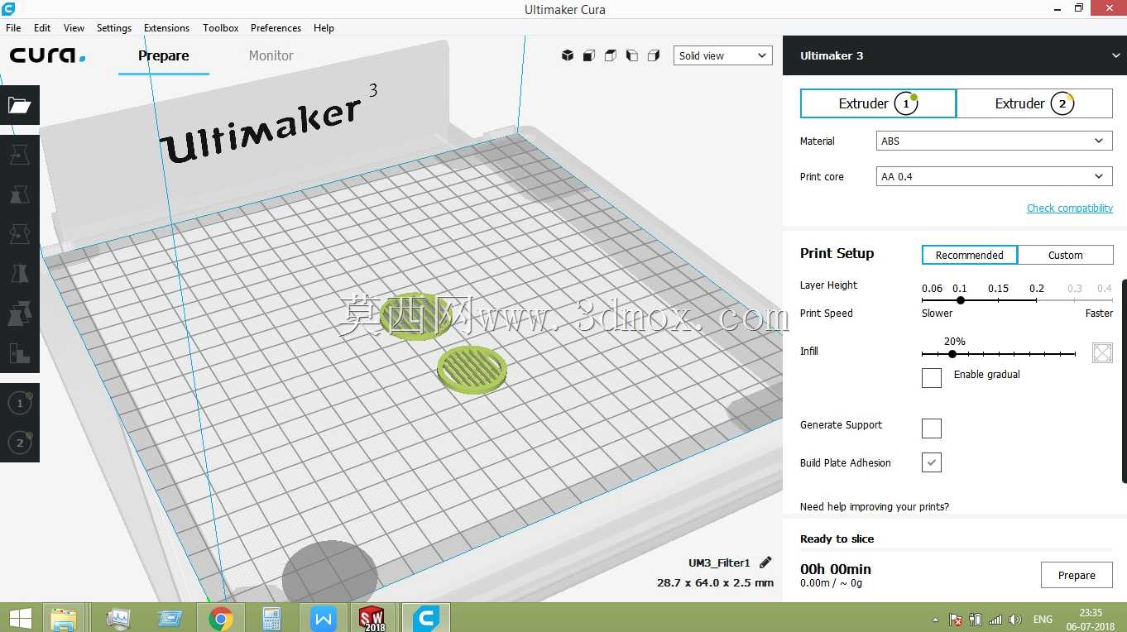Open the WPS Writer taskbar icon
This screenshot has height=632, width=1127.
pos(323,618)
